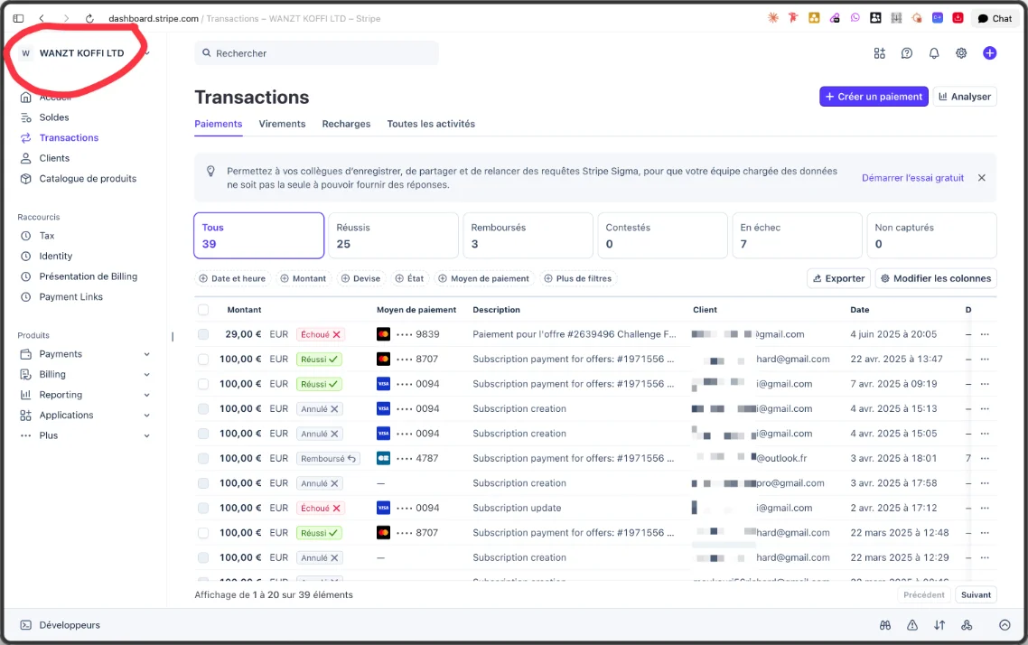Switch to the Virements tab
The height and width of the screenshot is (645, 1028).
[x=282, y=124]
